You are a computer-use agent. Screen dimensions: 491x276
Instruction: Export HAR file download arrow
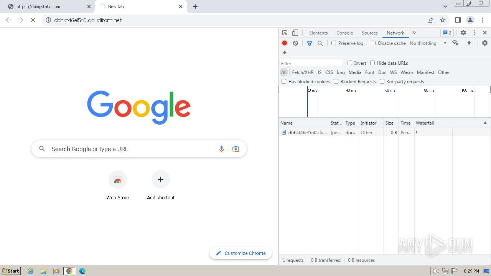point(285,53)
